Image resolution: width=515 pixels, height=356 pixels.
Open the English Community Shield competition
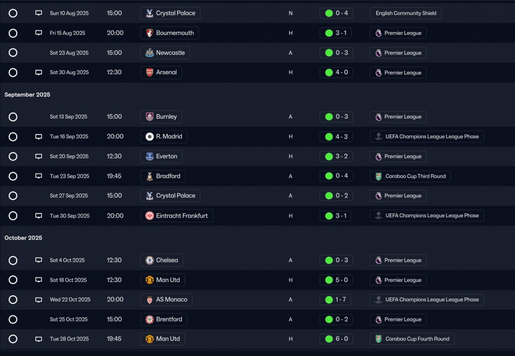pos(406,13)
